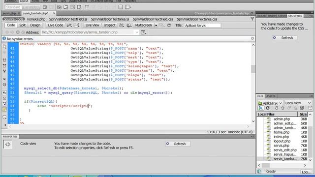Viewport: 315px width, 177px height.
Task: Click Refresh Design View toolbar icon
Action: pos(169,25)
